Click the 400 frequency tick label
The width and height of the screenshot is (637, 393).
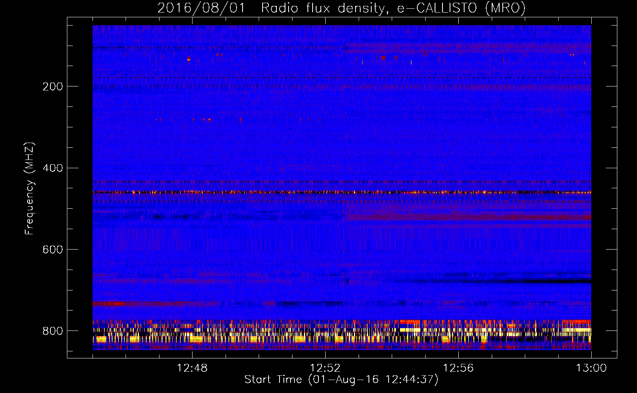53,168
